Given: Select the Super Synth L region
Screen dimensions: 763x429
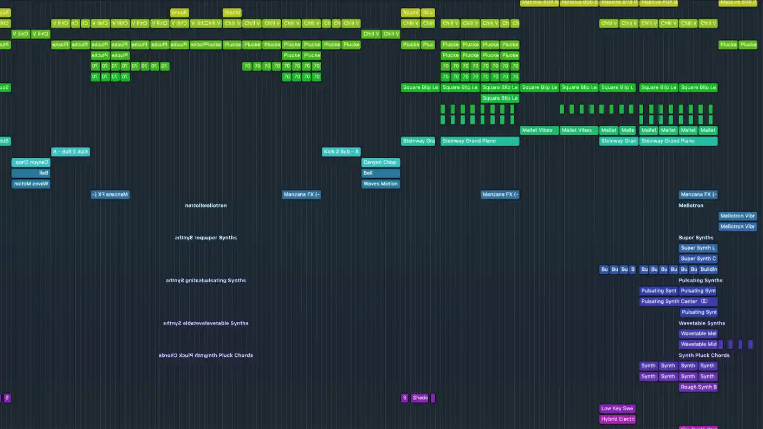Looking at the screenshot, I should tap(698, 248).
